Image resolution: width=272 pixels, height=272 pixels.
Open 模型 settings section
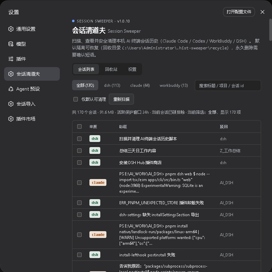click(32, 44)
